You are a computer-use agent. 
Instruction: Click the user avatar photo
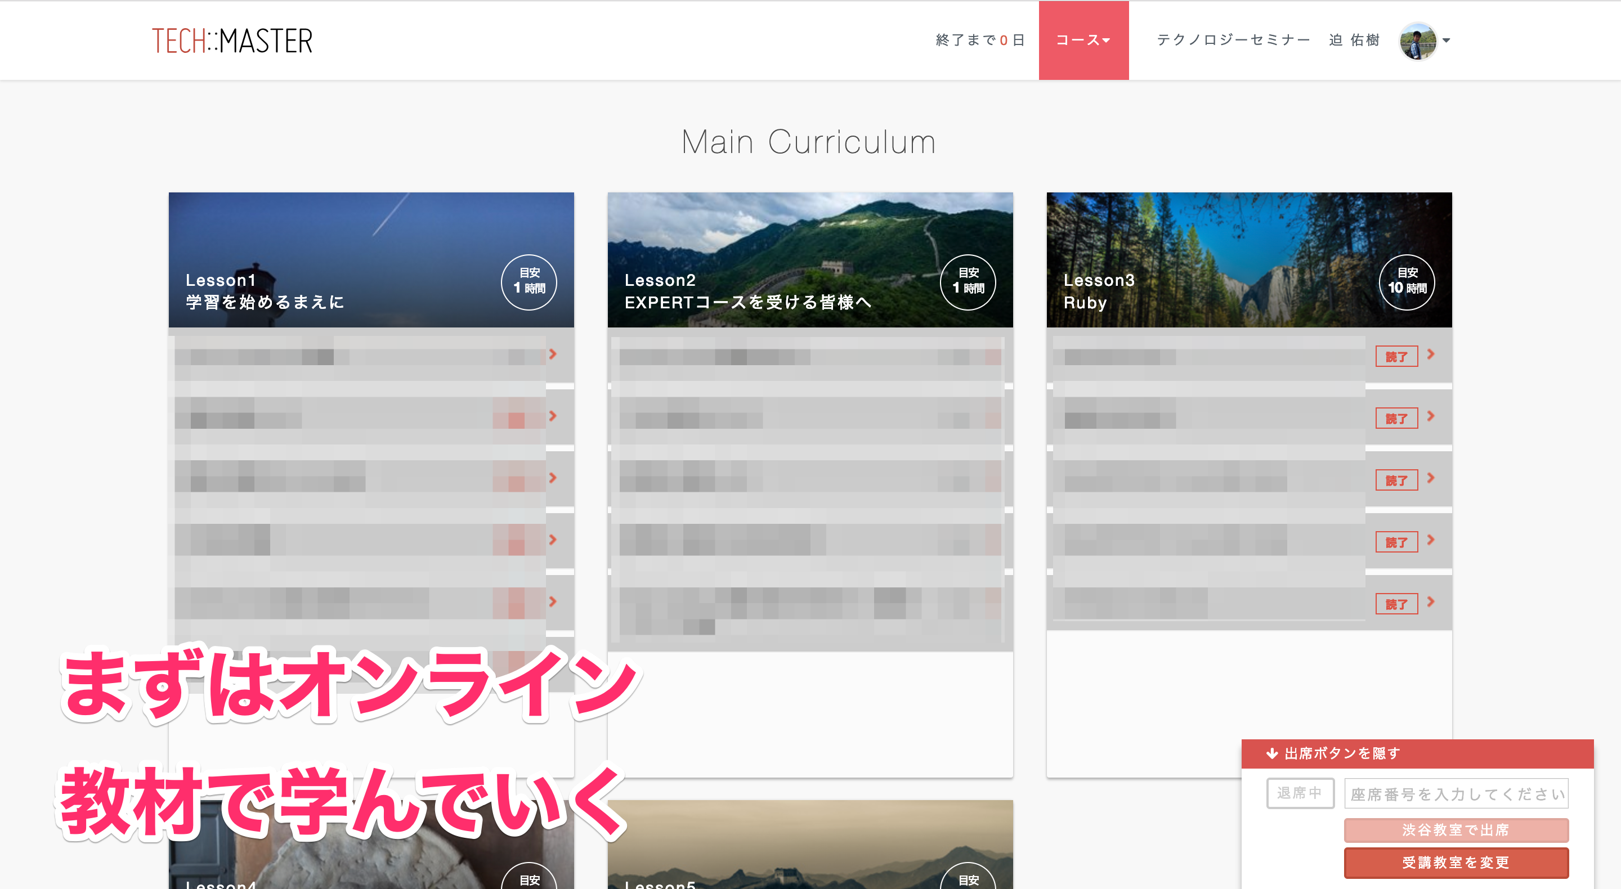tap(1417, 41)
